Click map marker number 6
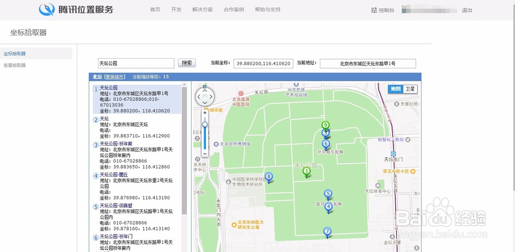 [326, 145]
